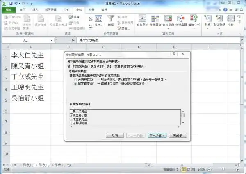Switch to the View (檢視) ribbon tab
This screenshot has width=246, height=174.
(x=104, y=10)
